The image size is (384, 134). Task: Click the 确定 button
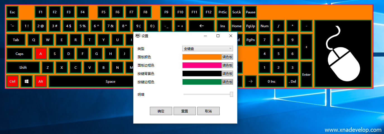point(161,111)
